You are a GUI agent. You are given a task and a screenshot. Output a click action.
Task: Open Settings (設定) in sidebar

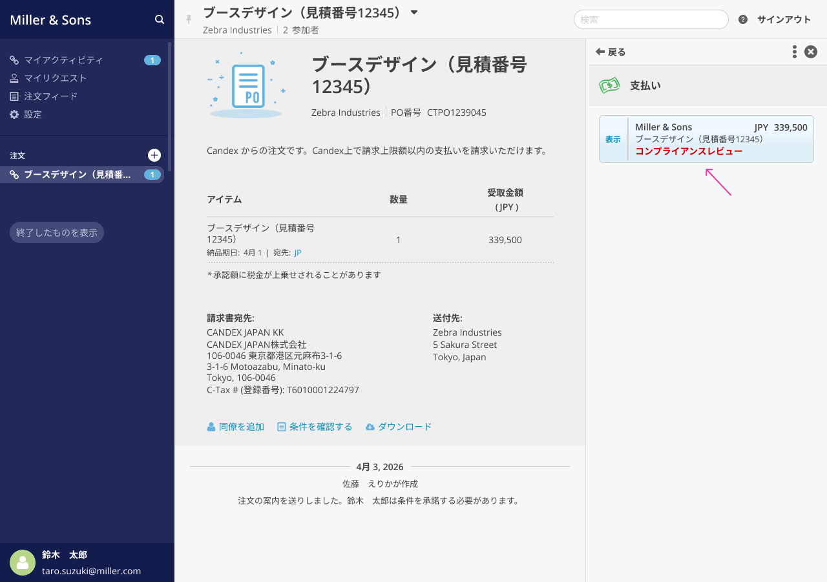33,114
